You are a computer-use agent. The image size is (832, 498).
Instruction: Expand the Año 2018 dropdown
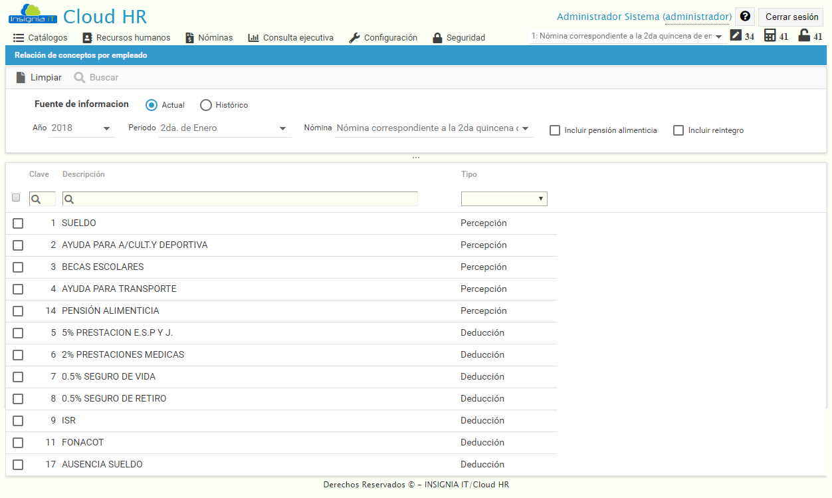(x=106, y=128)
